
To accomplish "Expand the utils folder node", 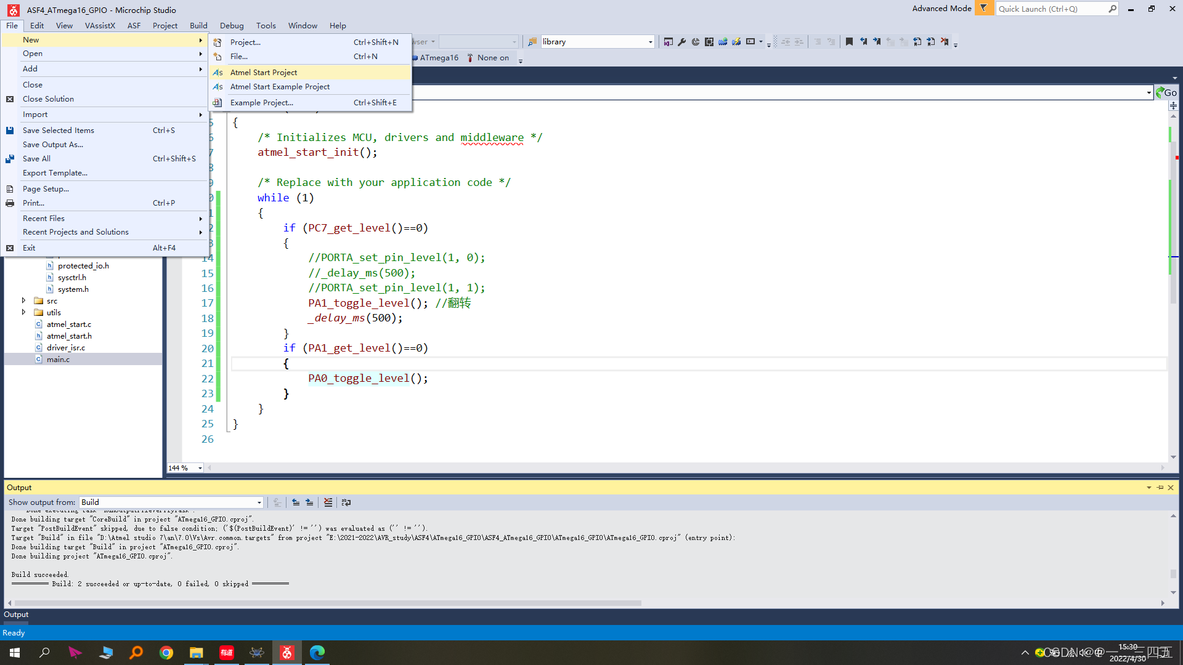I will (24, 312).
